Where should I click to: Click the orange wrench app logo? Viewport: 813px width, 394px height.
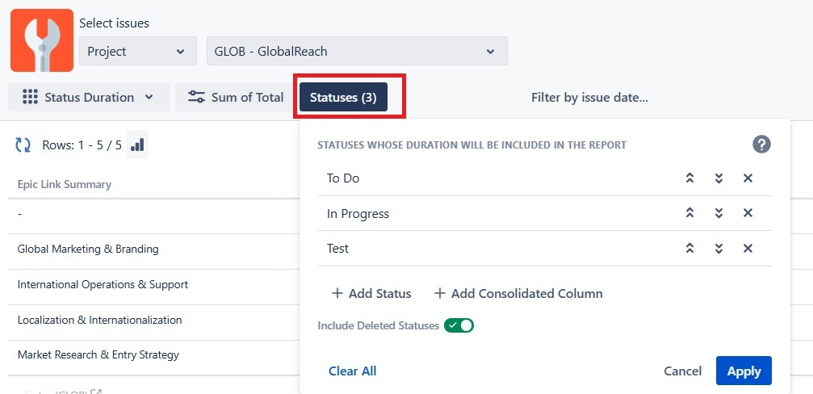click(x=42, y=40)
